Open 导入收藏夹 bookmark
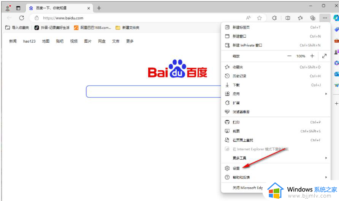This screenshot has height=201, width=339. click(17, 27)
